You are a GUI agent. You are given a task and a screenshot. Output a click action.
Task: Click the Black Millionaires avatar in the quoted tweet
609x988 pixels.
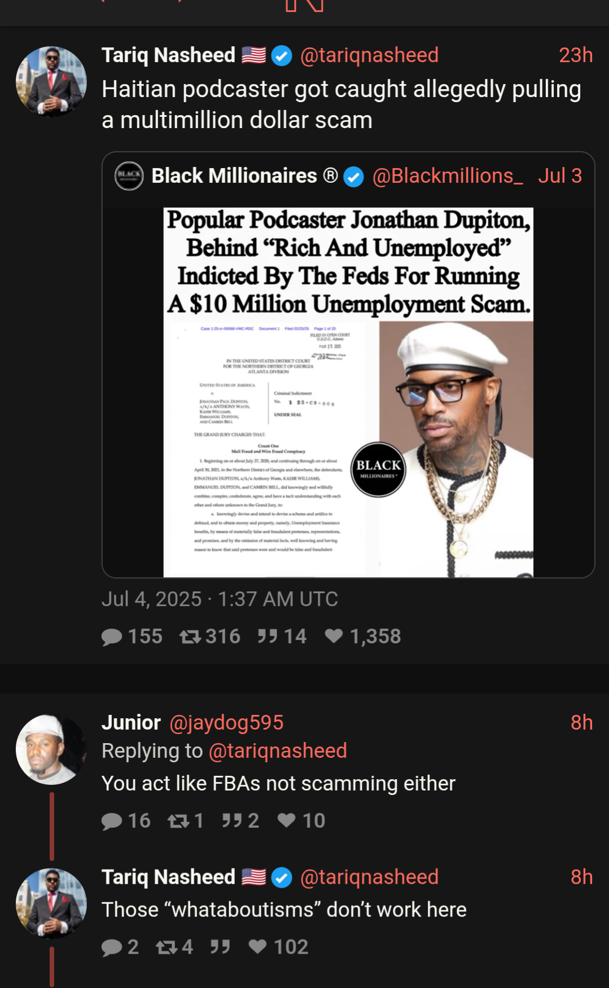pyautogui.click(x=129, y=176)
